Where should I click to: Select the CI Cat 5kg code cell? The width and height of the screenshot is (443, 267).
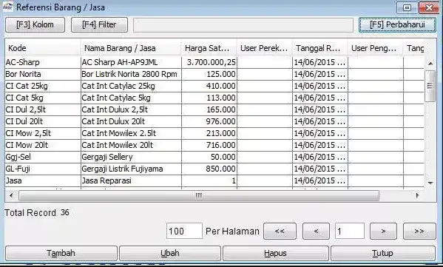42,98
